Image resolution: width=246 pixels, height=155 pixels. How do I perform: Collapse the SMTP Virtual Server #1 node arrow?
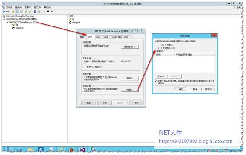7,23
